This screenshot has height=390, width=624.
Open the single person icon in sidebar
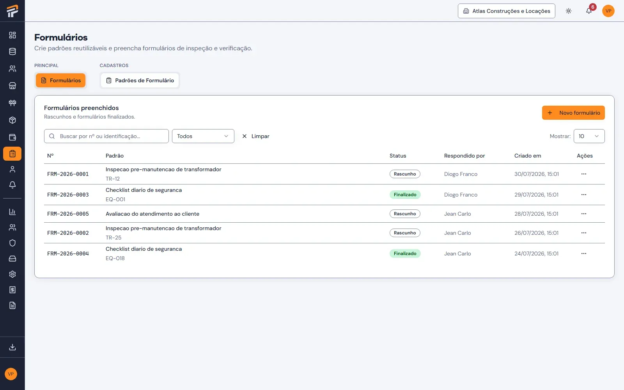pos(12,169)
